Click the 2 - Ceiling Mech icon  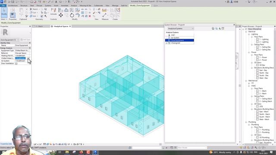click(x=257, y=101)
